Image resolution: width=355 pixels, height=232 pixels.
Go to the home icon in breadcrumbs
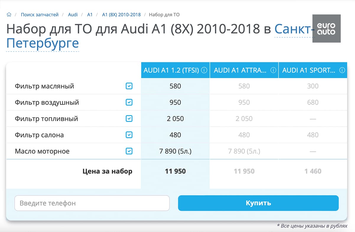pyautogui.click(x=9, y=14)
